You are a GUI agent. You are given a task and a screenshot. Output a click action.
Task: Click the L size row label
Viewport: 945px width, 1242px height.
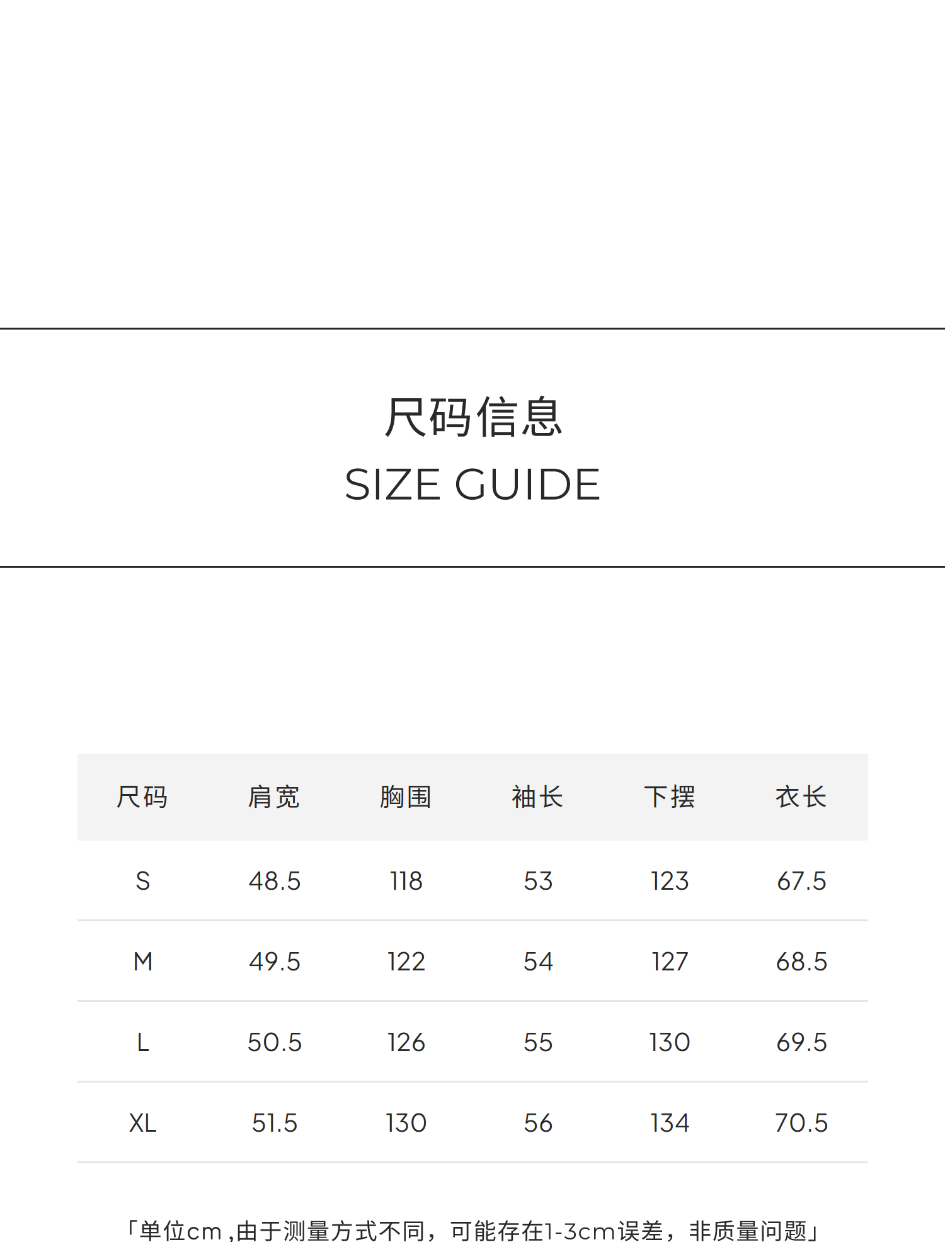143,1042
